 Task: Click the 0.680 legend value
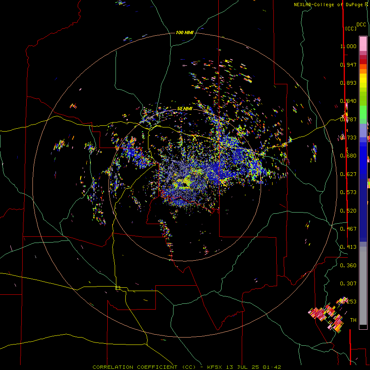pyautogui.click(x=348, y=156)
